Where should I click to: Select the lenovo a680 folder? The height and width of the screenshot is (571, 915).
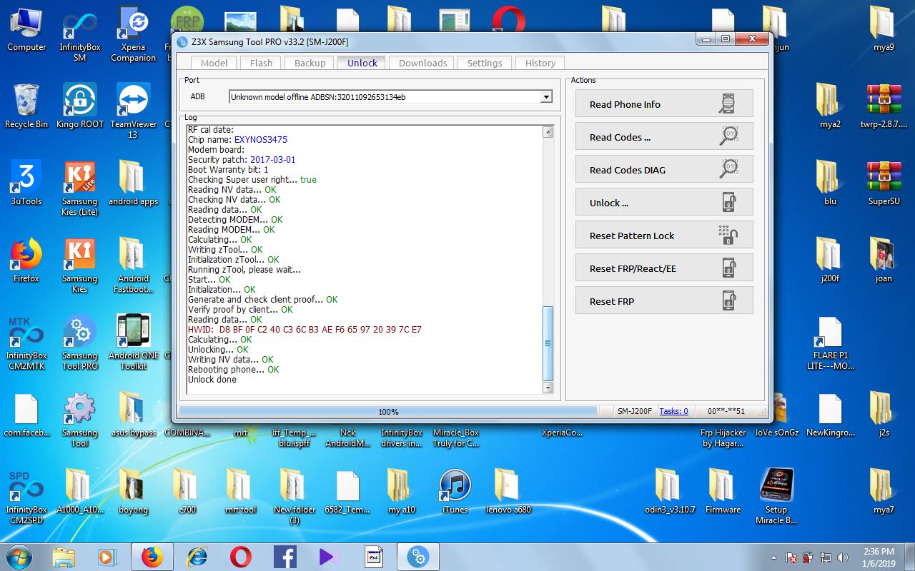click(x=509, y=491)
